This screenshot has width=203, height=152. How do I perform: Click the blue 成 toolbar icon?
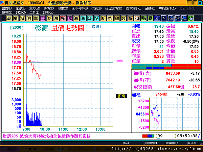tap(157, 18)
